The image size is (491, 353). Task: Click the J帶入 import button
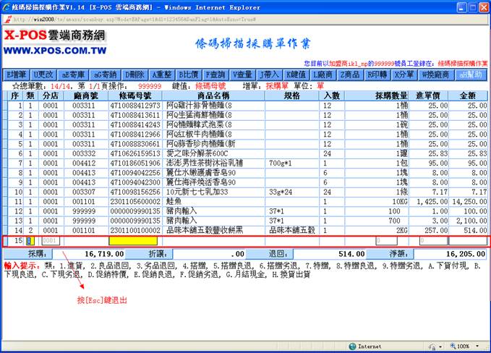(269, 75)
